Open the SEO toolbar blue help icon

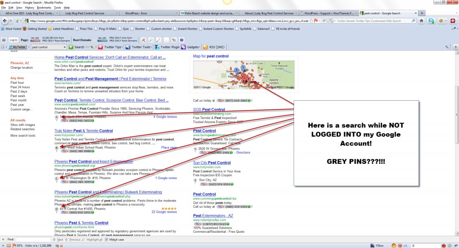(x=182, y=40)
